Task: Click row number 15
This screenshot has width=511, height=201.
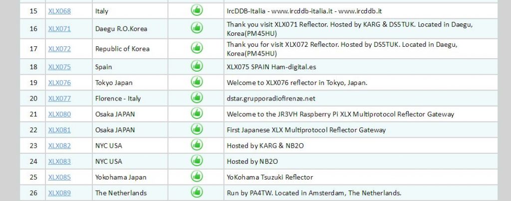Action: pos(33,11)
